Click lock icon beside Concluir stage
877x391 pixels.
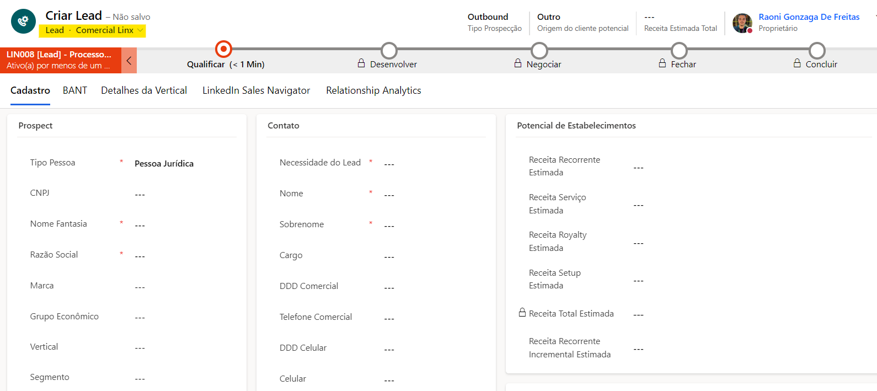[x=797, y=63]
